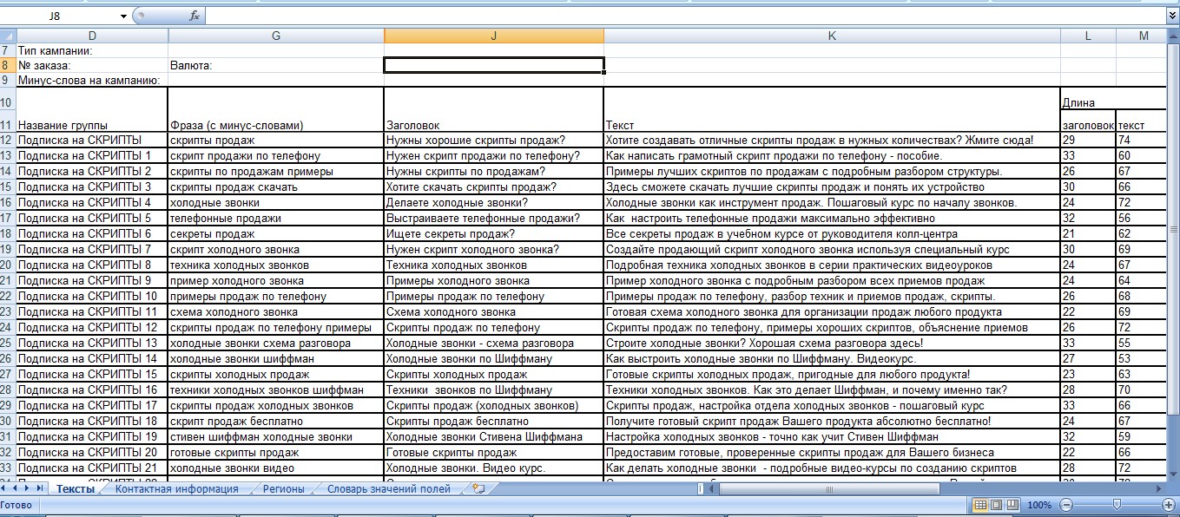Click the 'Минус-слова на кампанию:' cell
The width and height of the screenshot is (1180, 517).
coord(92,80)
